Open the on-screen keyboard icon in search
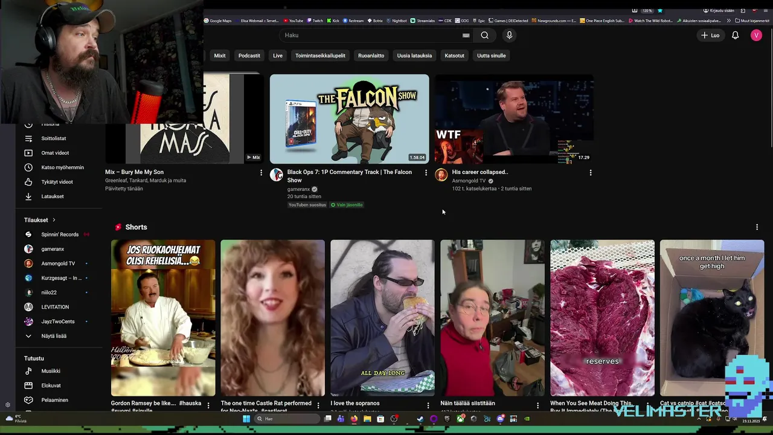This screenshot has height=435, width=773. pyautogui.click(x=466, y=35)
